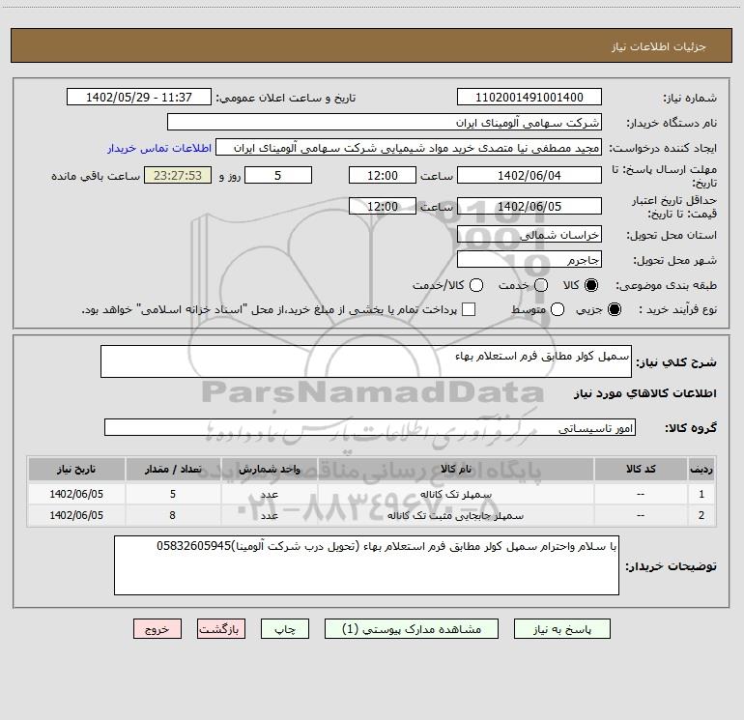Click the response deadline date 1402/06/04

click(x=529, y=176)
